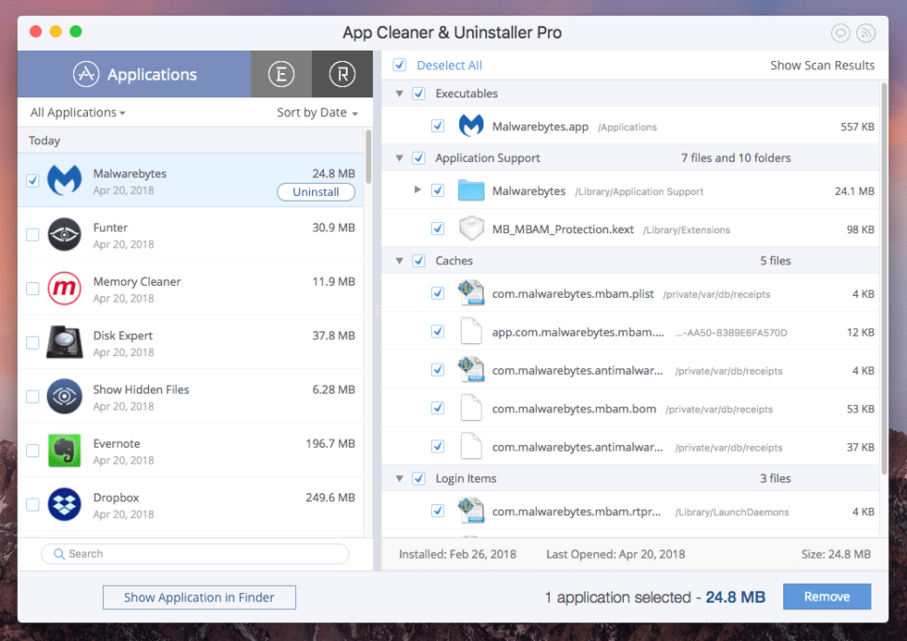
Task: Click the Memory Cleaner icon
Action: [x=65, y=288]
